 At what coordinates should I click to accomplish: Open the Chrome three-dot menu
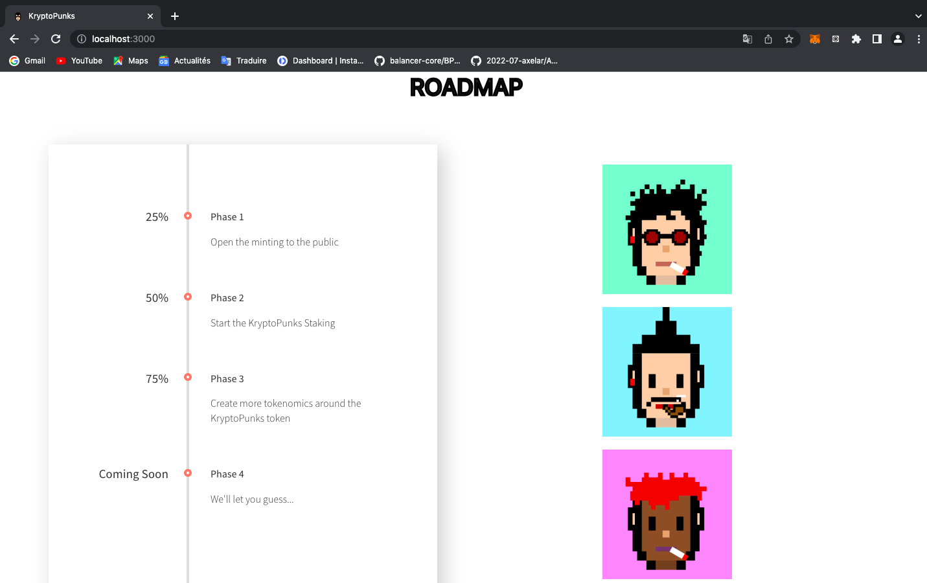(x=919, y=39)
